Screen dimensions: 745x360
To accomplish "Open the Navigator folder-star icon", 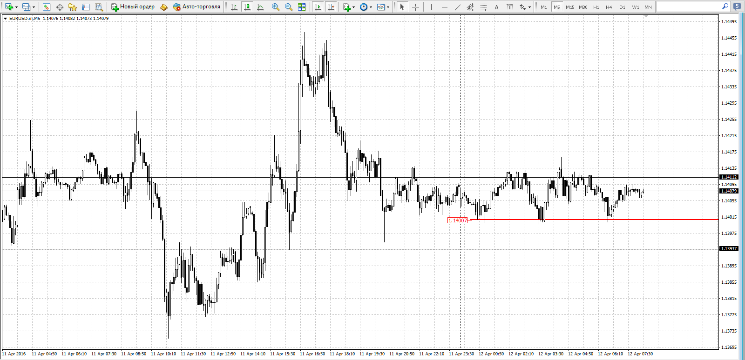I will 73,7.
